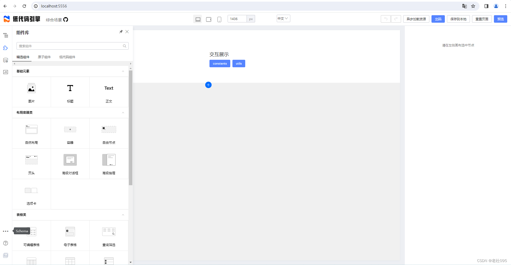
Task: Click the redo button
Action: click(396, 19)
